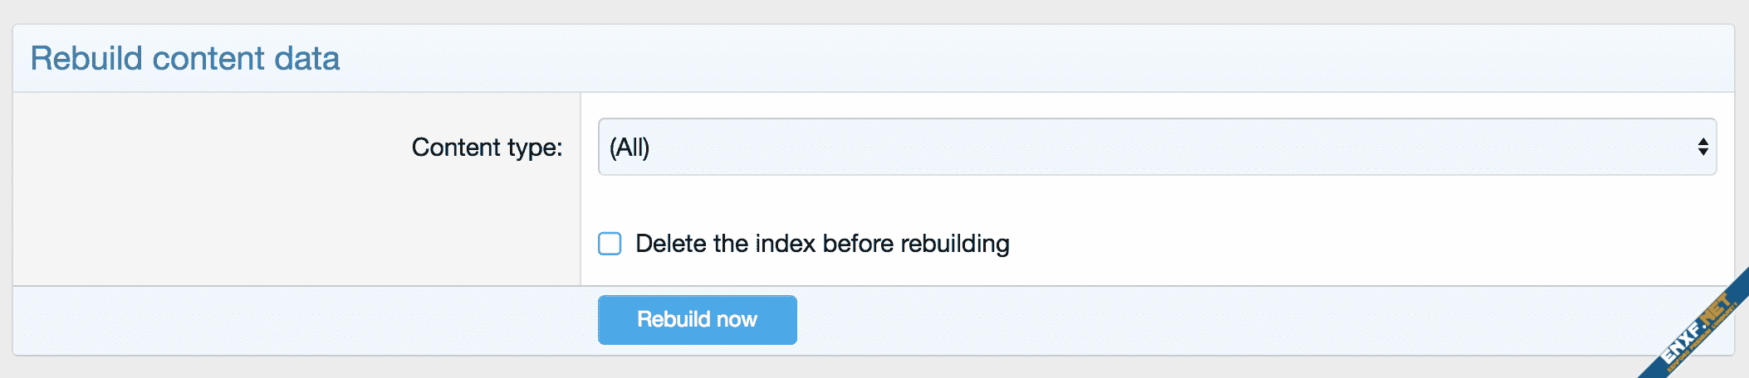Enable Delete the index before rebuilding checkbox
This screenshot has width=1749, height=378.
click(610, 244)
